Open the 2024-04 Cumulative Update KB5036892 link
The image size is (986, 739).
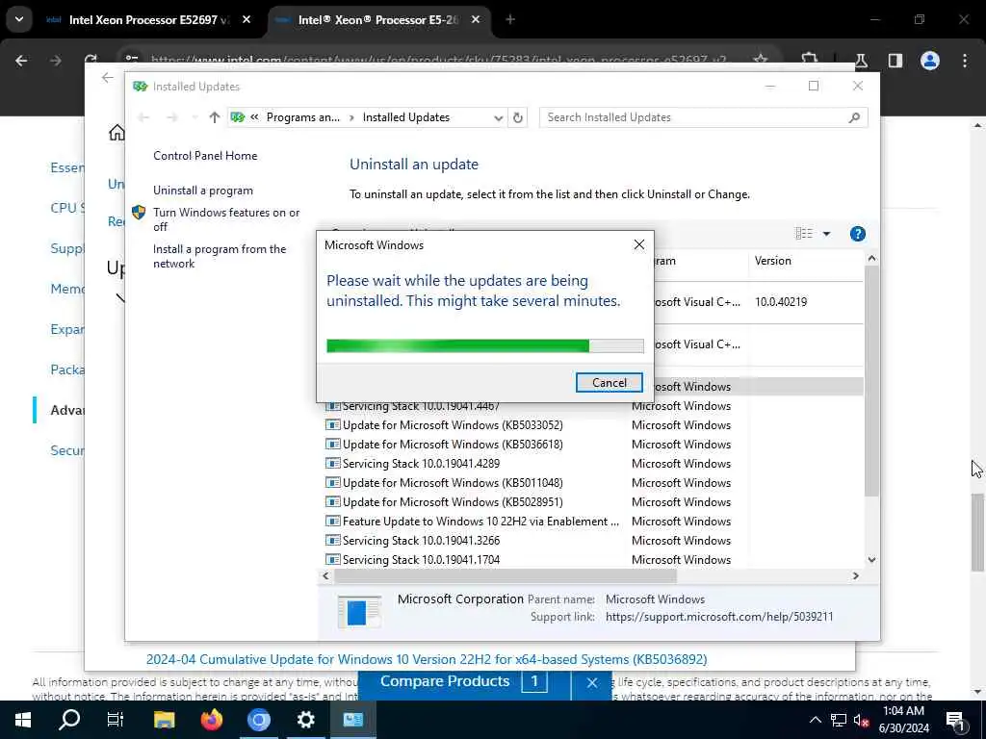click(427, 660)
